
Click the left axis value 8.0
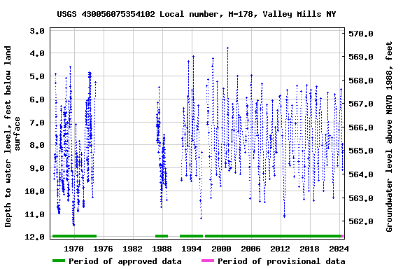point(37,145)
